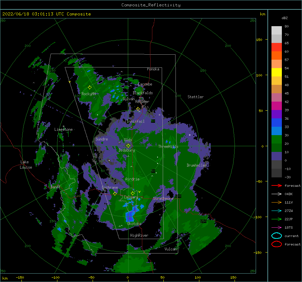The height and width of the screenshot is (282, 302).
Task: Select the Cochrane label
Action: pos(110,187)
